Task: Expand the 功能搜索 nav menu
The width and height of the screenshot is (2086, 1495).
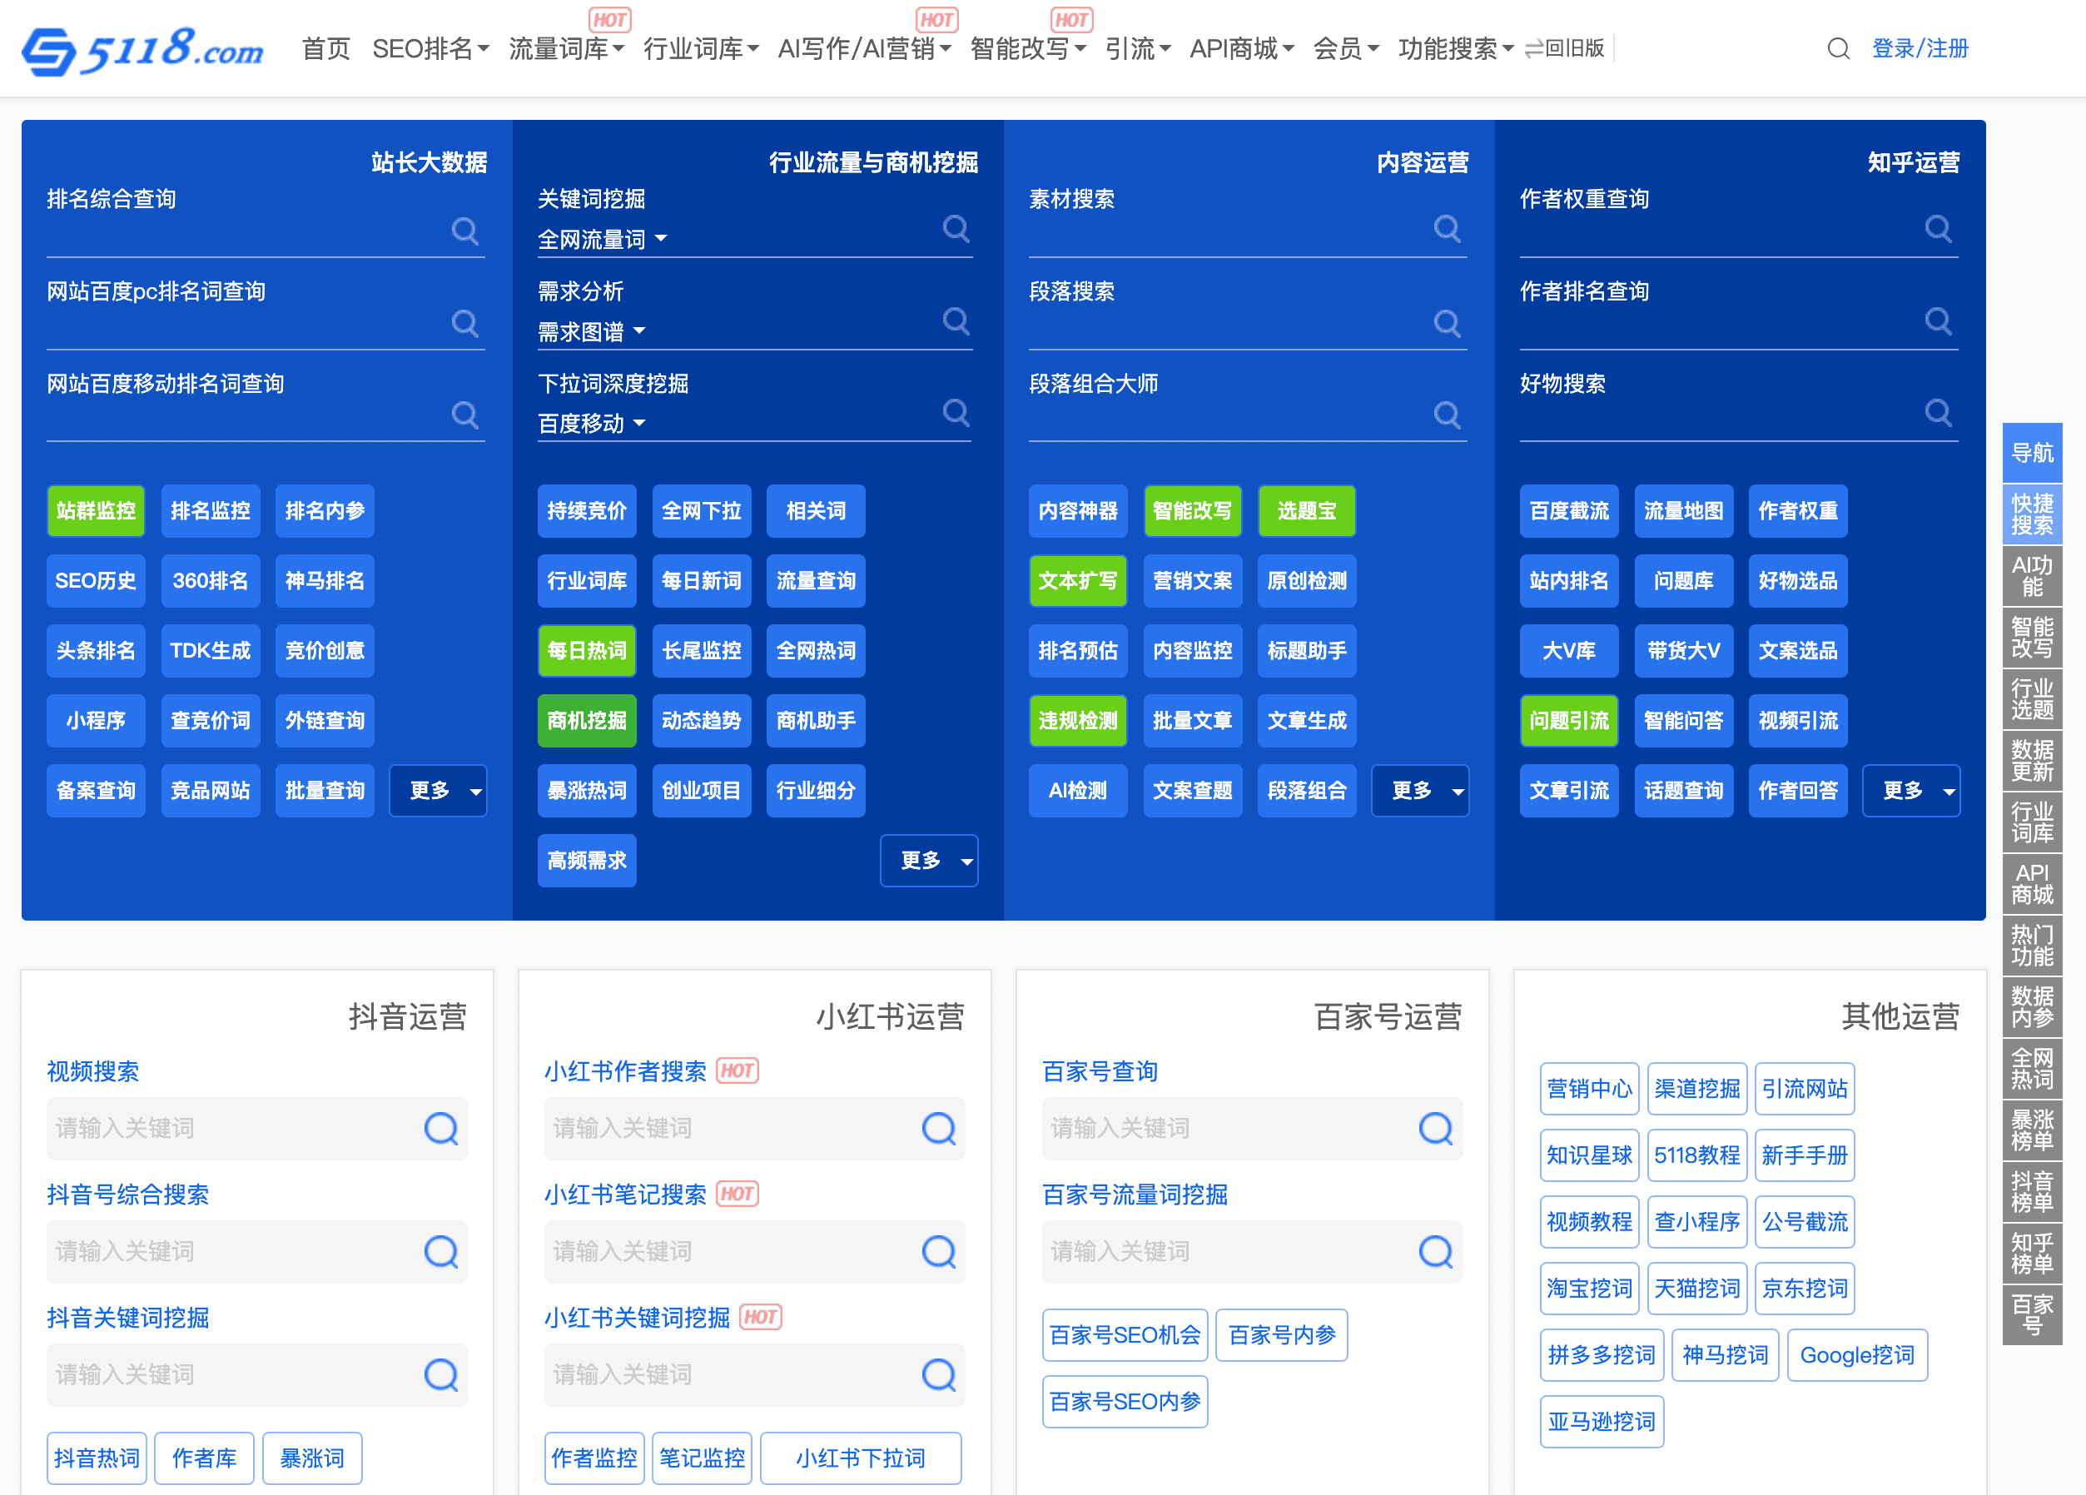Action: coord(1456,49)
